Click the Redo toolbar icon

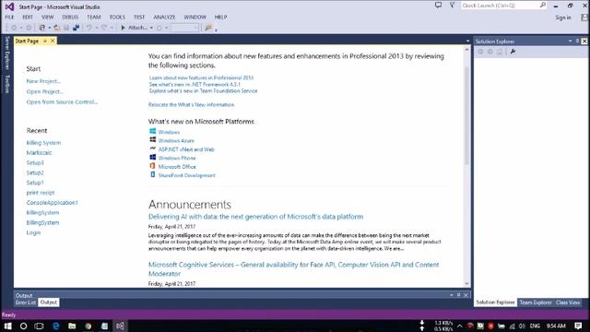point(104,28)
